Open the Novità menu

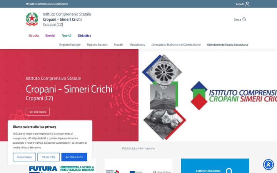pos(67,36)
